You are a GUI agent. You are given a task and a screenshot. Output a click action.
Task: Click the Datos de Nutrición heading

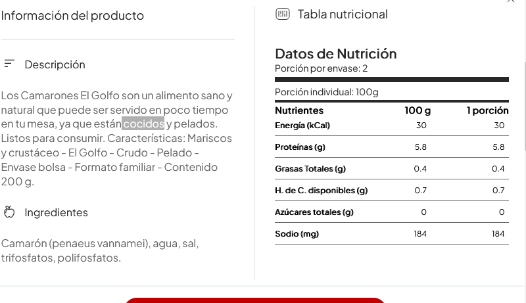pyautogui.click(x=336, y=54)
